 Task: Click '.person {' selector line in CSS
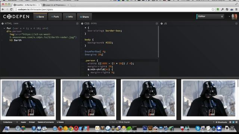click(x=91, y=60)
